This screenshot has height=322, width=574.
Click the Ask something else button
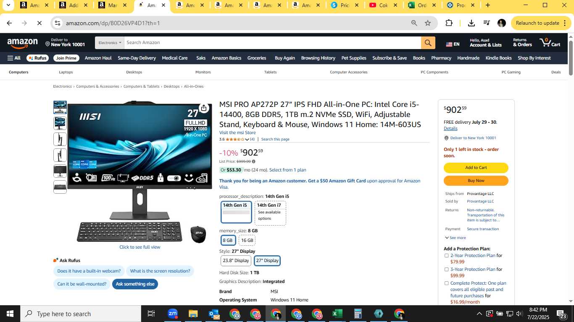pos(135,284)
